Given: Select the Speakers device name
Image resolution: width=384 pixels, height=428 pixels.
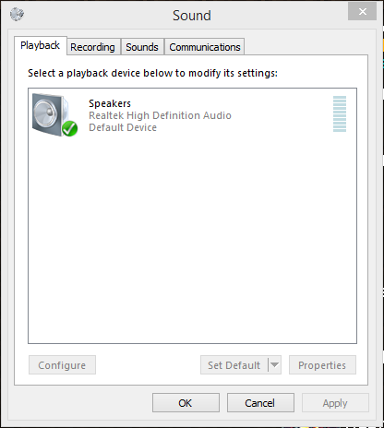Looking at the screenshot, I should click(110, 103).
